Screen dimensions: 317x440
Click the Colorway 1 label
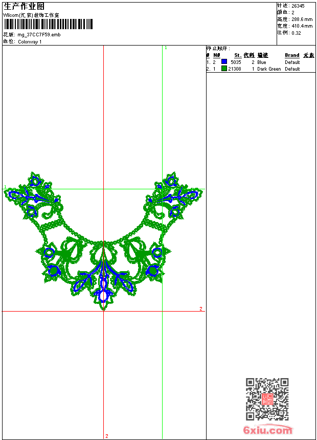coord(30,42)
